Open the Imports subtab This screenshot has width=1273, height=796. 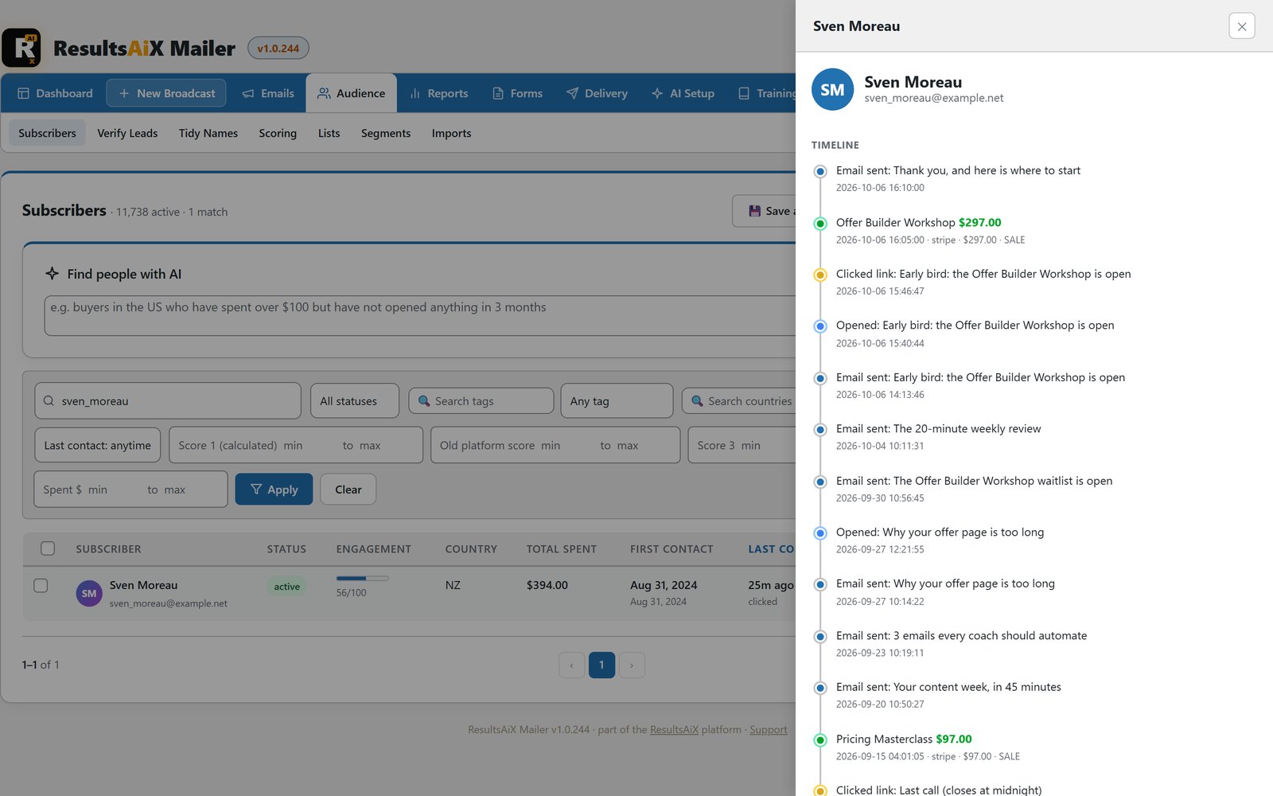451,133
